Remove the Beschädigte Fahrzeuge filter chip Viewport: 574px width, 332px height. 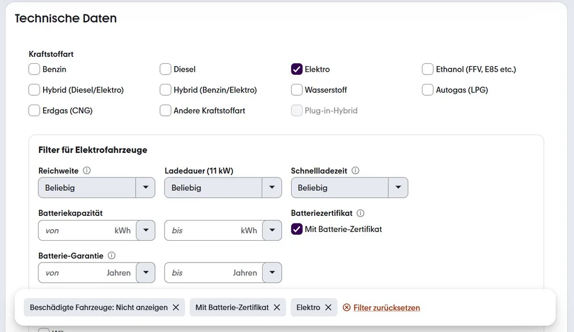176,307
